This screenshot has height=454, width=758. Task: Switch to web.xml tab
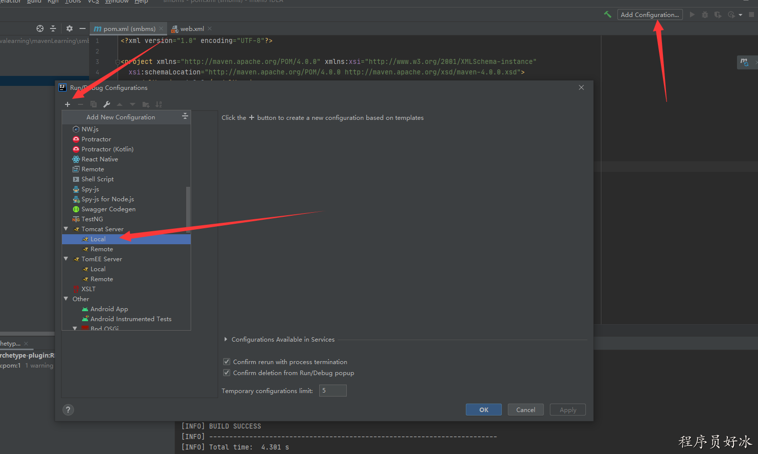click(x=192, y=28)
